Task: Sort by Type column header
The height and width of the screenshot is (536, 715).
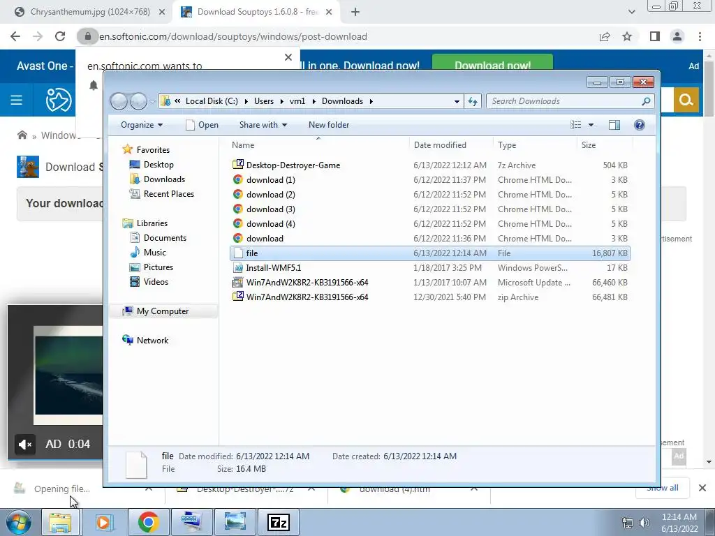Action: tap(507, 145)
